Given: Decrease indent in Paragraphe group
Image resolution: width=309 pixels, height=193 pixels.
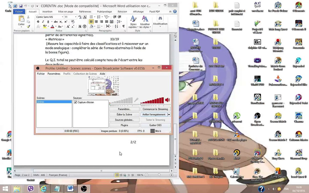Looking at the screenshot, I should pos(115,17).
